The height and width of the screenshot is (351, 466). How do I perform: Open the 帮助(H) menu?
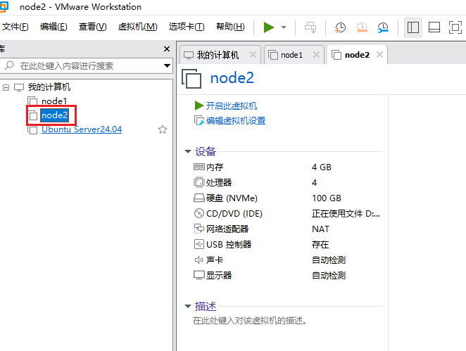230,27
